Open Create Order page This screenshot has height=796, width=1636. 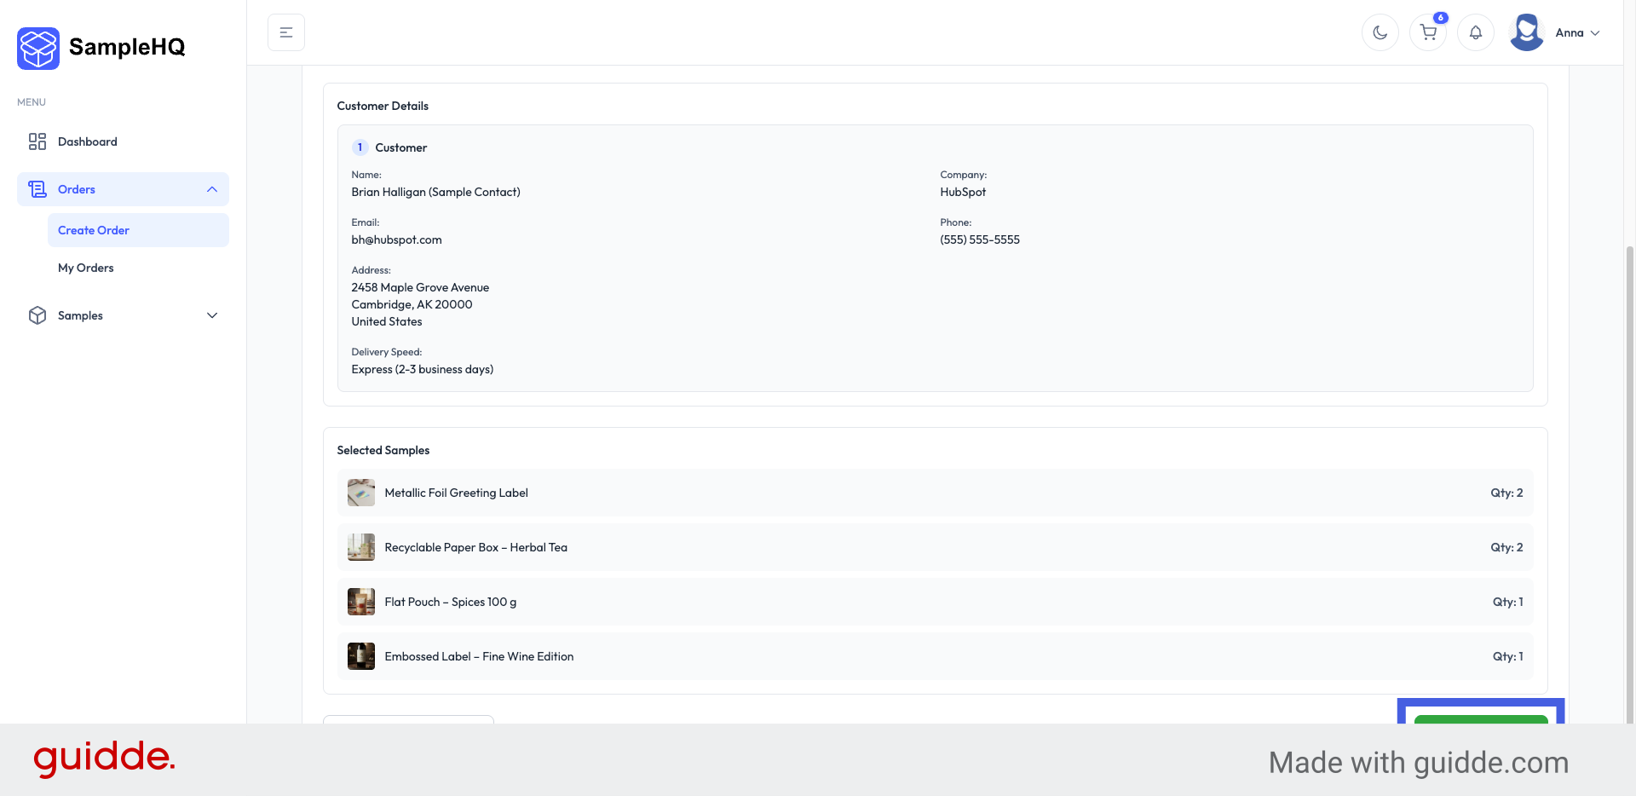138,230
